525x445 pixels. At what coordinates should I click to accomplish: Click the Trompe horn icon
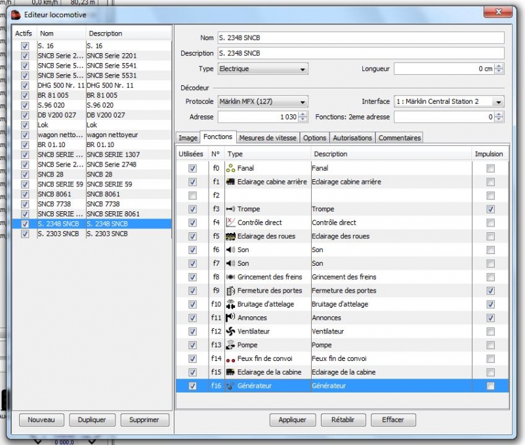pos(230,209)
